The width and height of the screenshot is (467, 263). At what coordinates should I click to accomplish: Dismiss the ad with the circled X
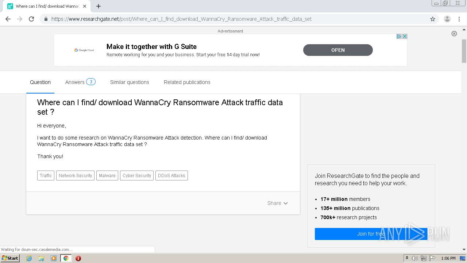454,34
